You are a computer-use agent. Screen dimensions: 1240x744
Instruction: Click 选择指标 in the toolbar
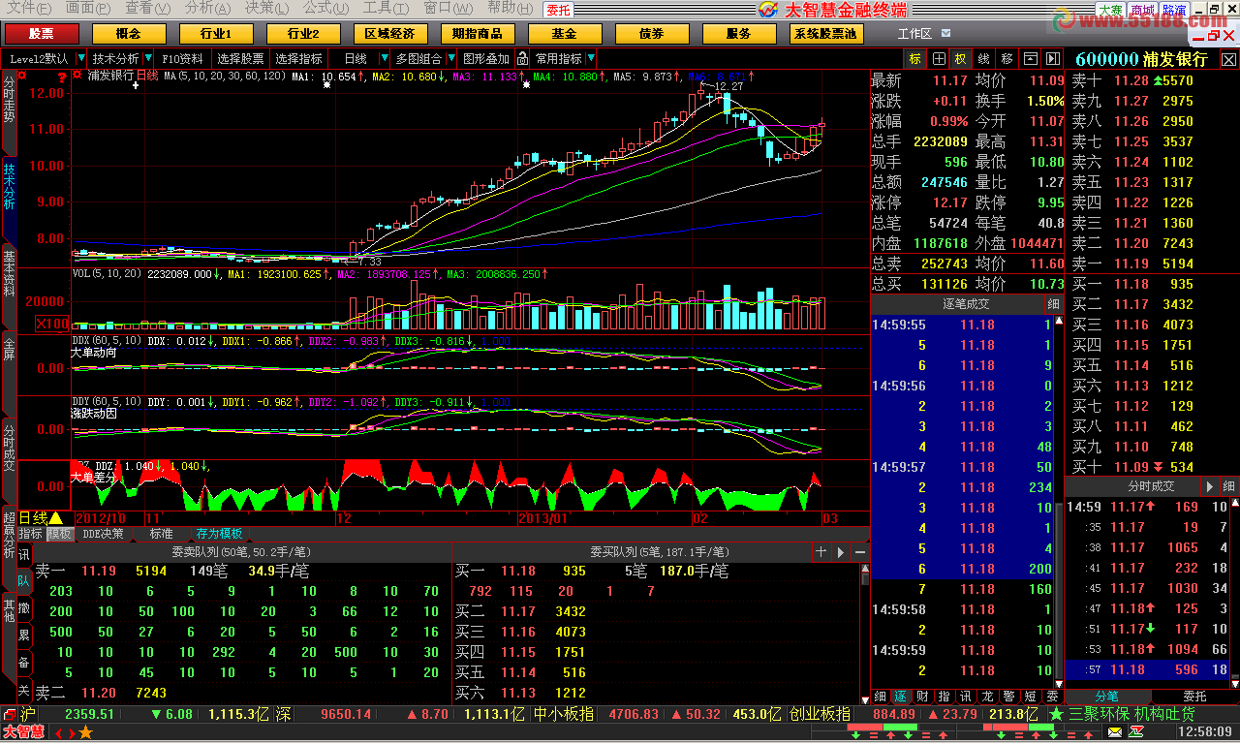pos(298,58)
